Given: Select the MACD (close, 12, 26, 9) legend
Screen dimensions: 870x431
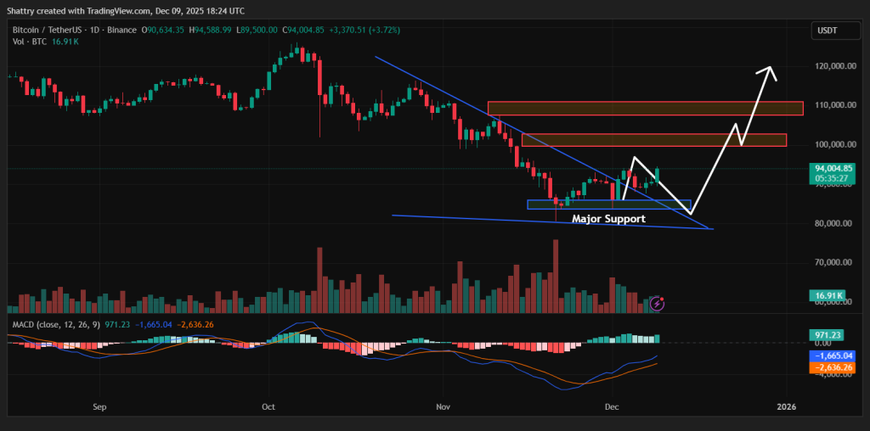Looking at the screenshot, I should (x=56, y=325).
